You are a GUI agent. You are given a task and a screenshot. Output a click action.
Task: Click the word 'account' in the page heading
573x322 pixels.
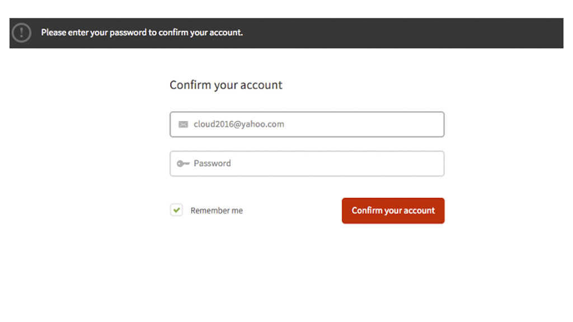point(261,86)
